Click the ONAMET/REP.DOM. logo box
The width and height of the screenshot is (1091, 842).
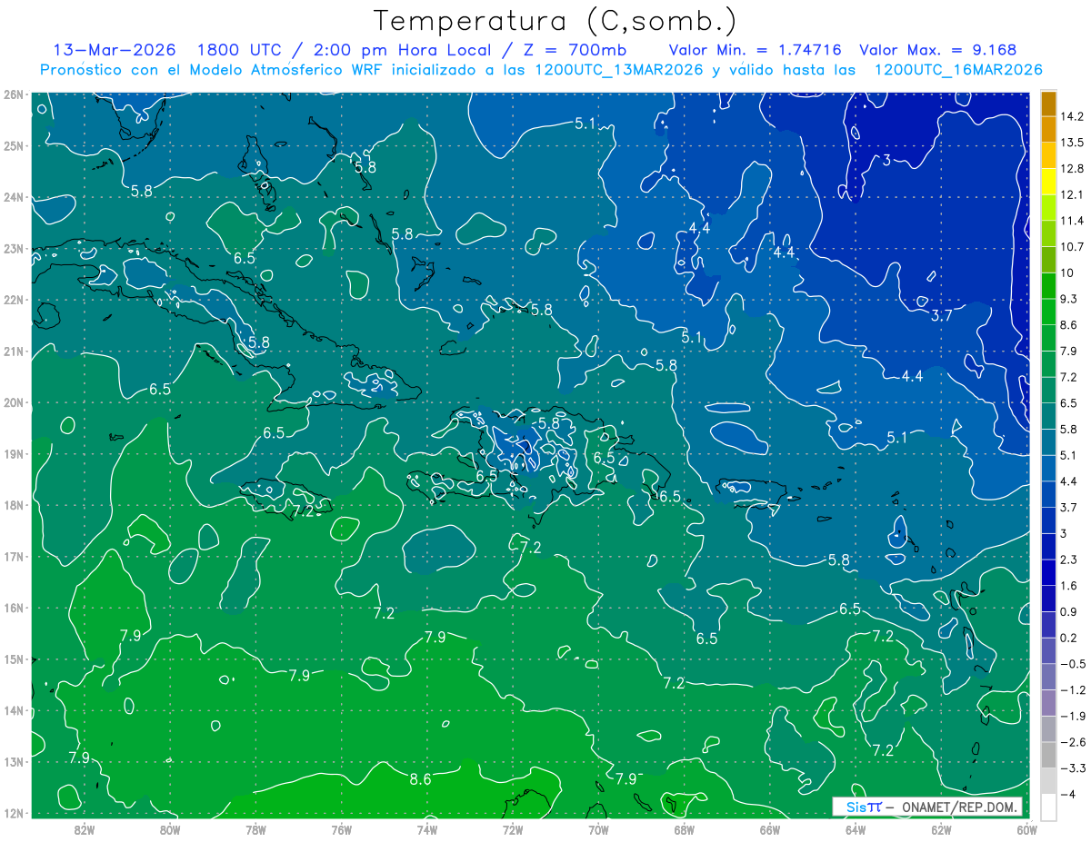pos(927,807)
